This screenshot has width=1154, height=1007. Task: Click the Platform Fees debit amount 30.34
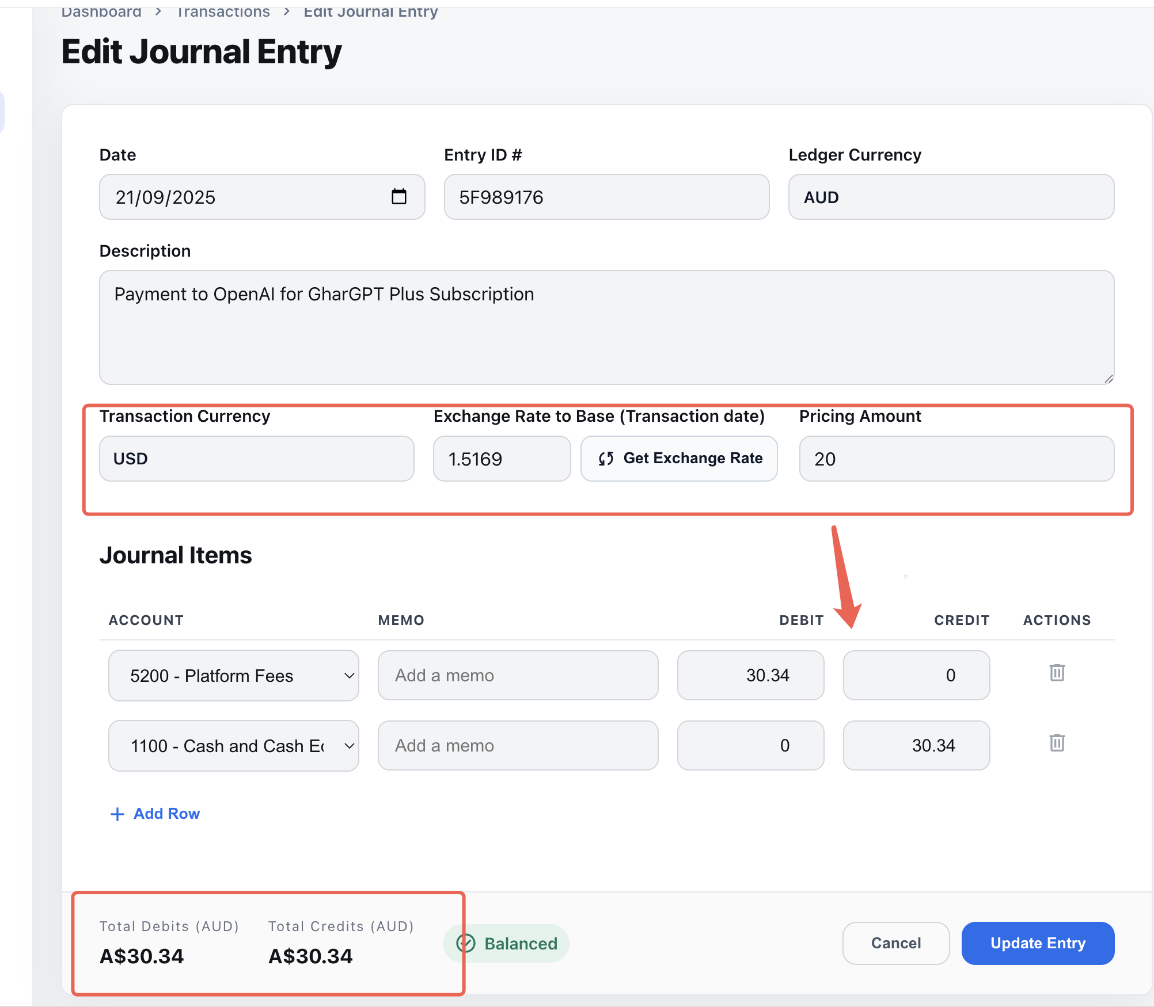point(750,676)
